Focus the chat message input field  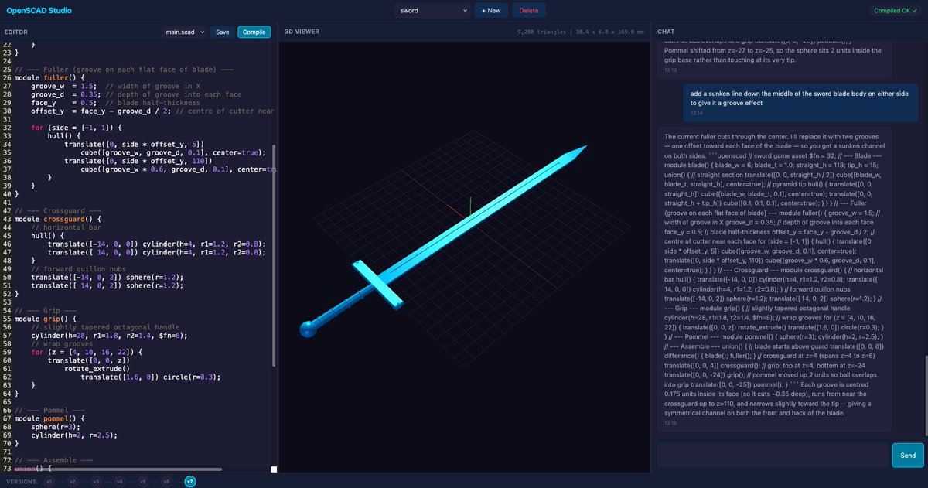point(773,456)
